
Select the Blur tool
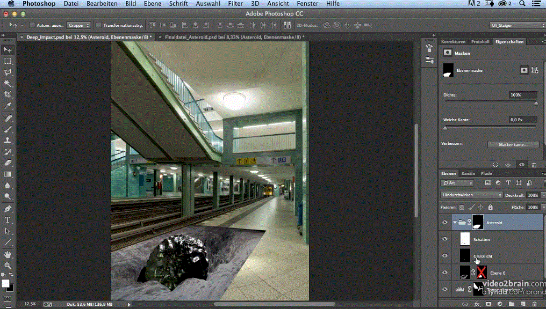point(8,185)
